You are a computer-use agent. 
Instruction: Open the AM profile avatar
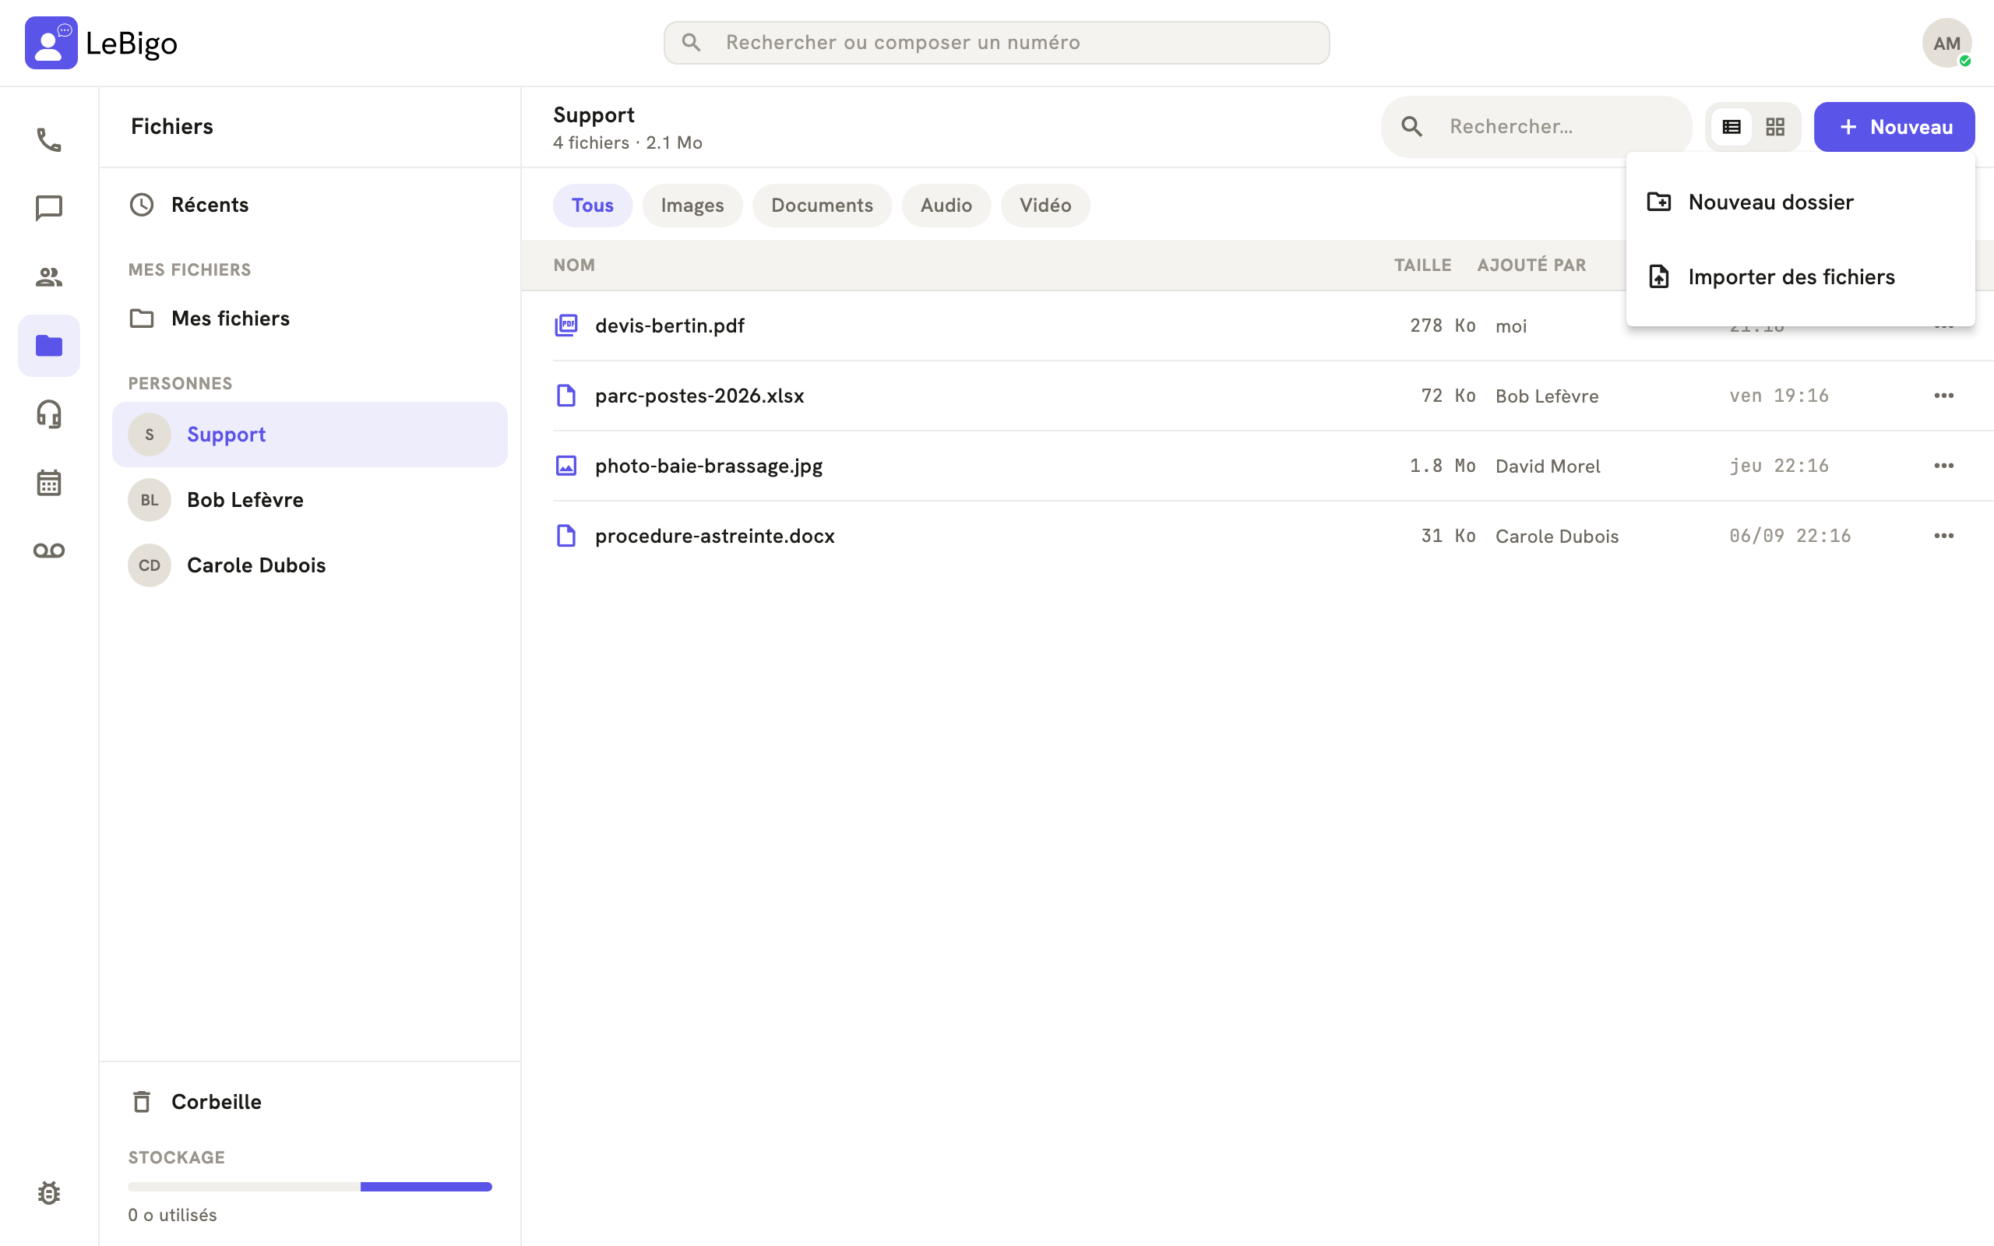[1946, 43]
